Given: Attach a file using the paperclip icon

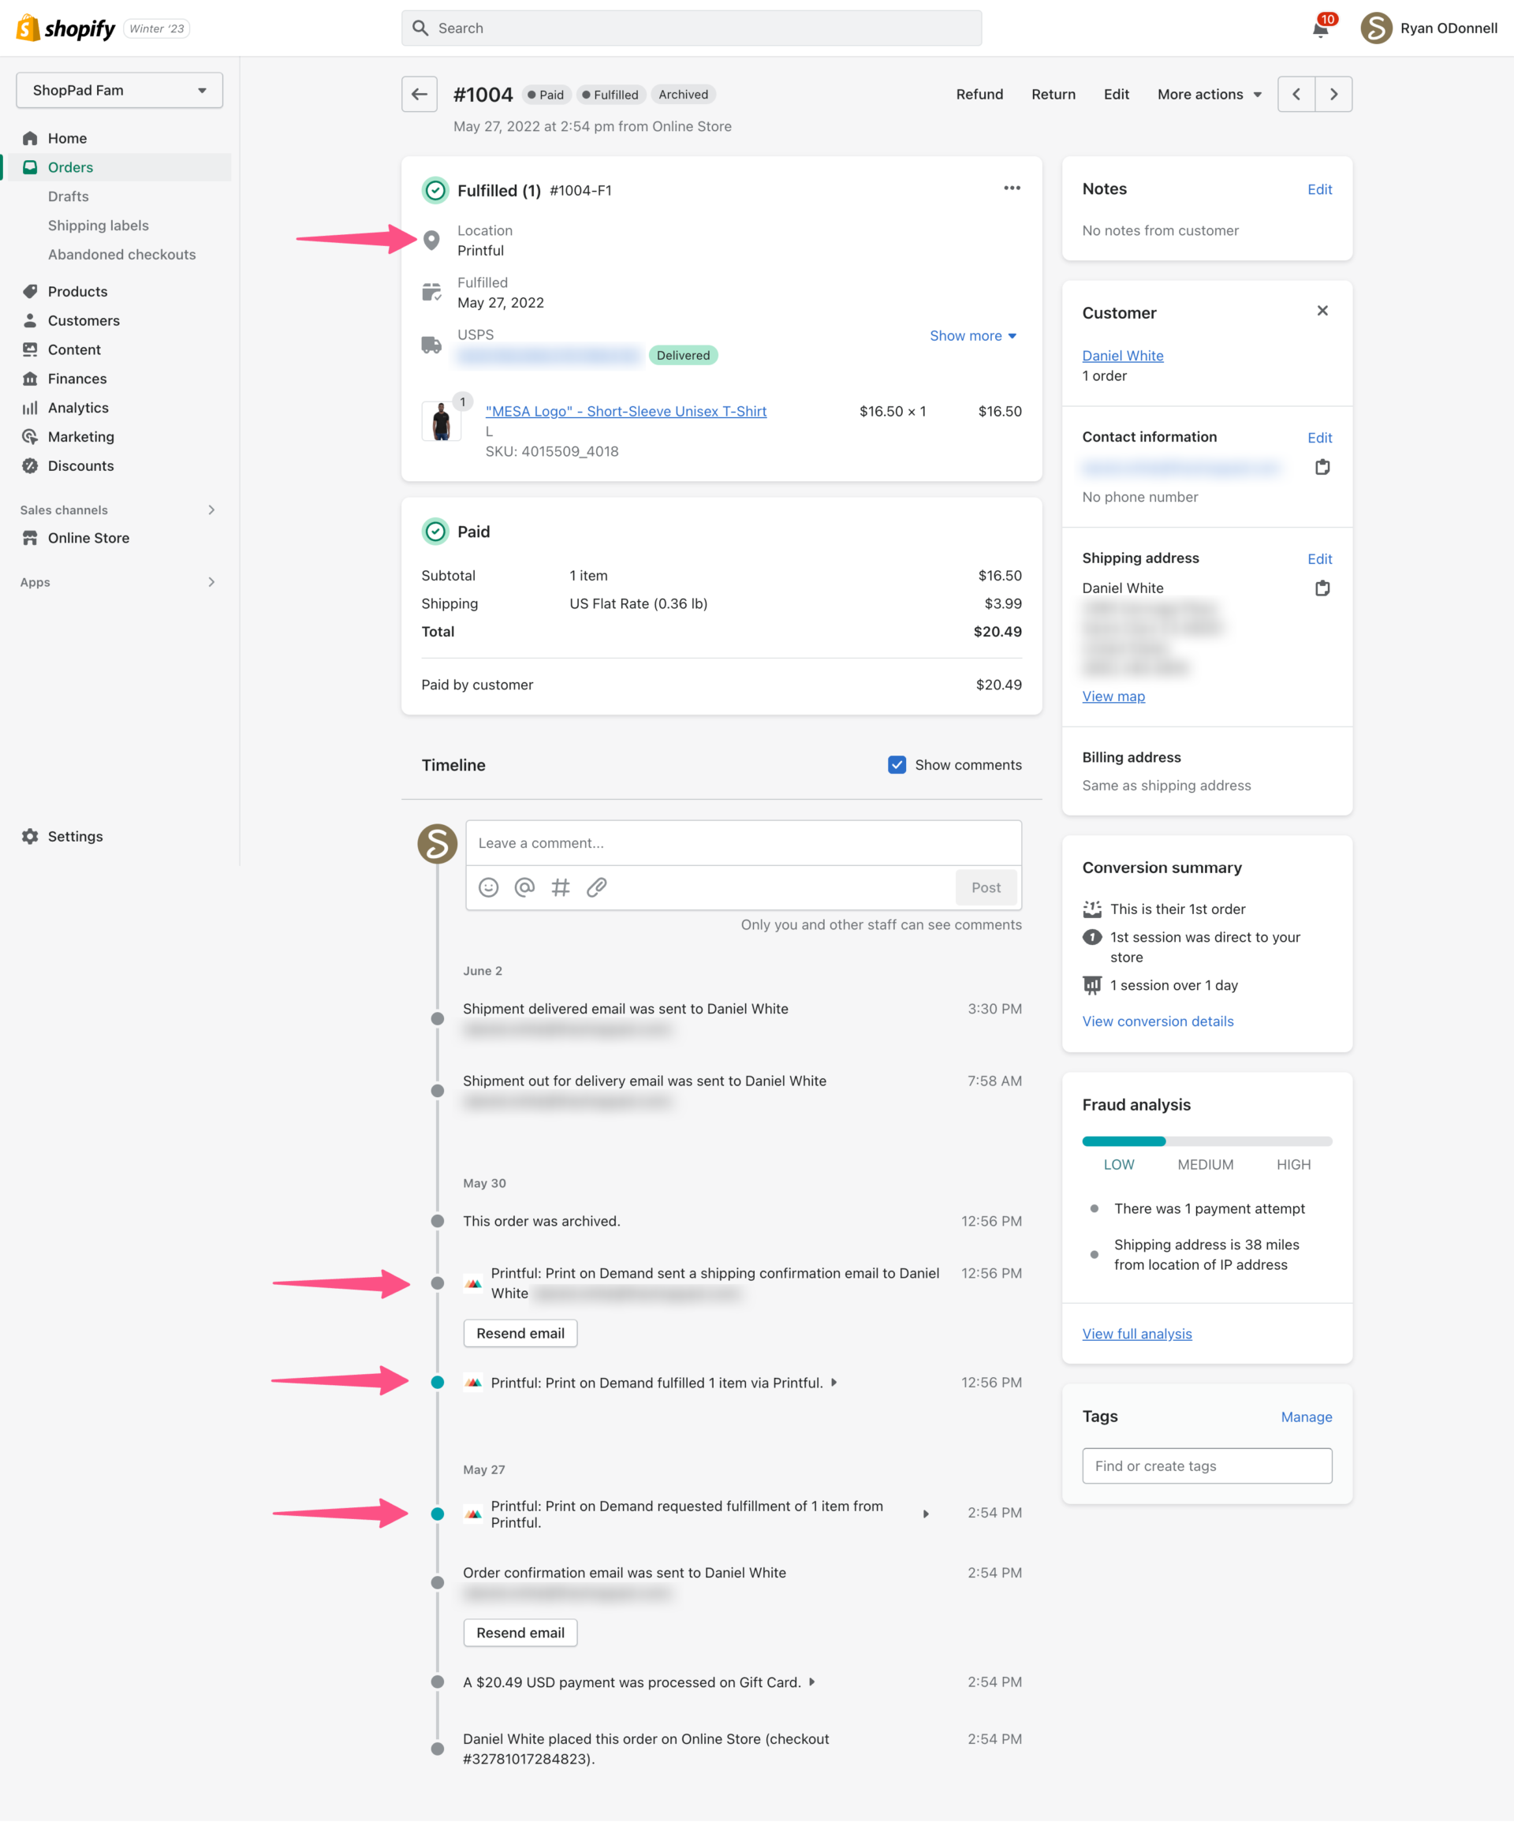Looking at the screenshot, I should click(x=596, y=887).
